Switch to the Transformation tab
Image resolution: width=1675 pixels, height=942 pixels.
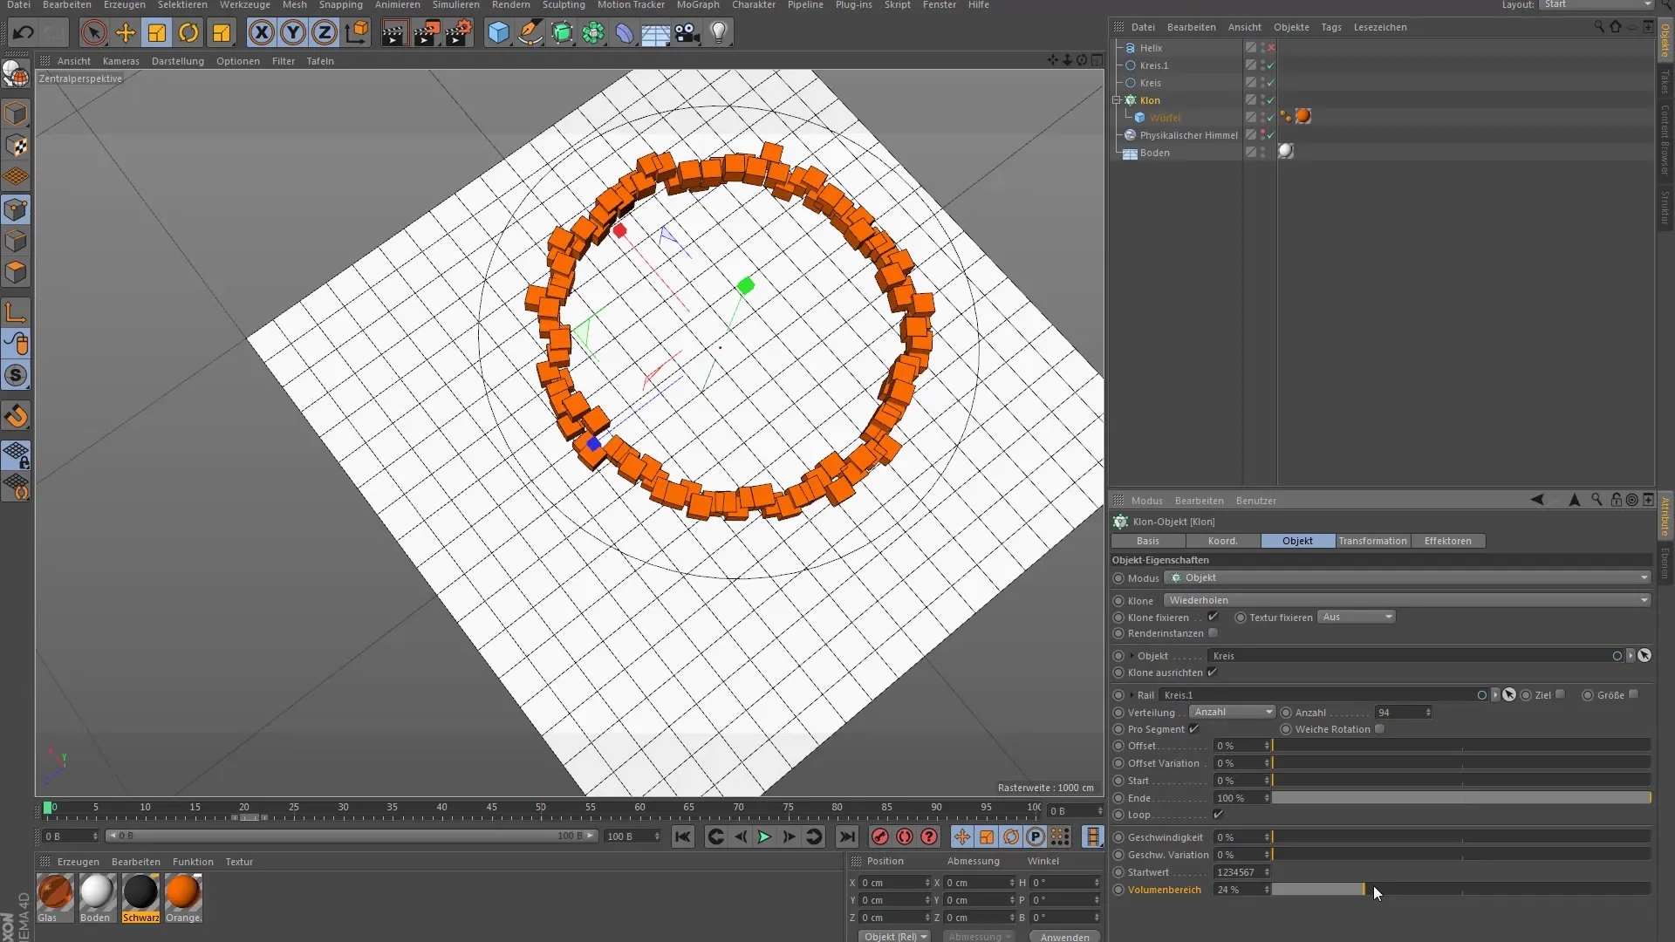[x=1373, y=541]
